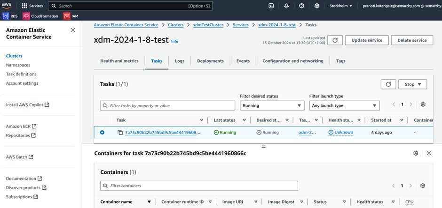Open Configuration and networking tab
This screenshot has width=442, height=208.
[293, 61]
